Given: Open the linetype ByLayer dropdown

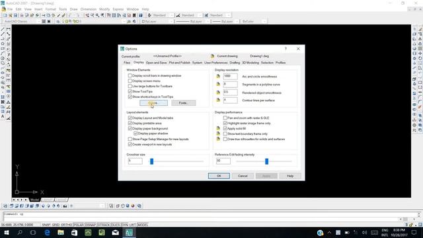Looking at the screenshot, I should pyautogui.click(x=208, y=21).
